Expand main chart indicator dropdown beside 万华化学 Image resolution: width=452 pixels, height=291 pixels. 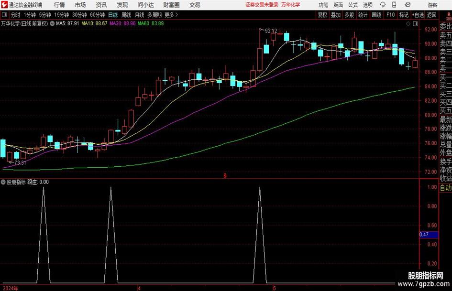click(x=52, y=23)
